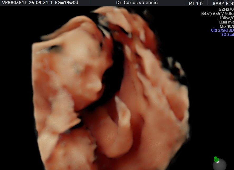The height and width of the screenshot is (170, 234).
Task: Click the HDlive render mode label
Action: click(226, 18)
